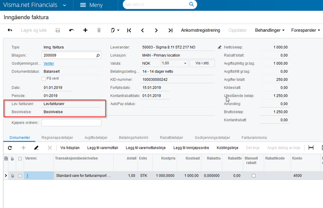Image resolution: width=323 pixels, height=208 pixels.
Task: Click the pencil edit icon in grid toolbar
Action: point(36,148)
